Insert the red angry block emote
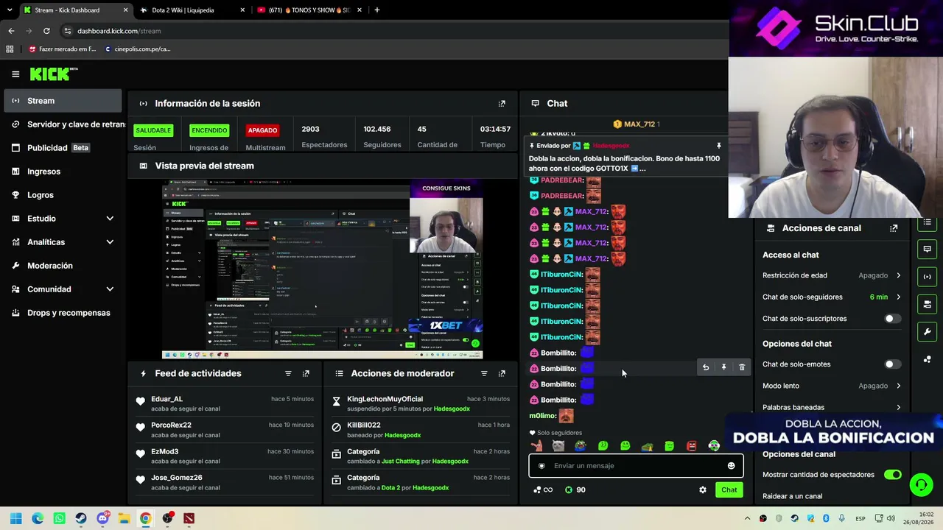 (692, 446)
